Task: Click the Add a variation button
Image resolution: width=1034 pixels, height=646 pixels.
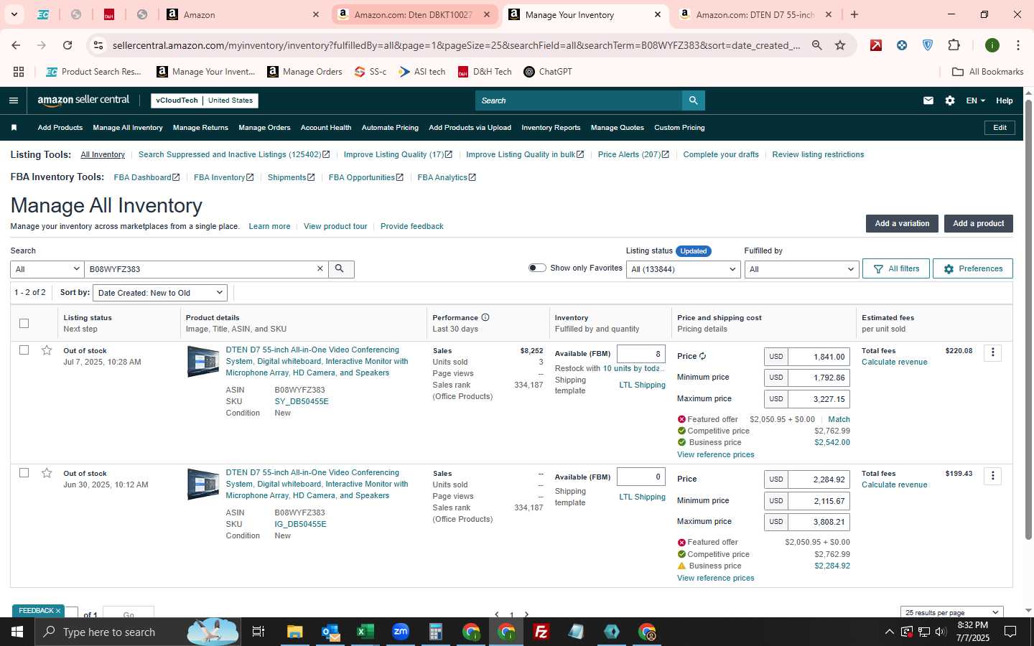Action: coord(902,223)
